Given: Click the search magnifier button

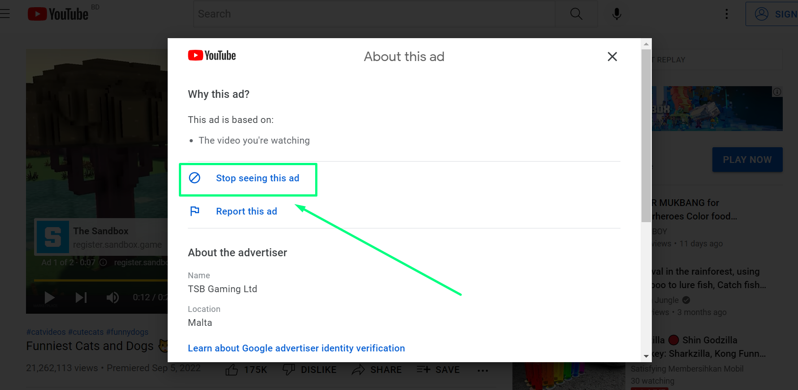Looking at the screenshot, I should pyautogui.click(x=576, y=14).
